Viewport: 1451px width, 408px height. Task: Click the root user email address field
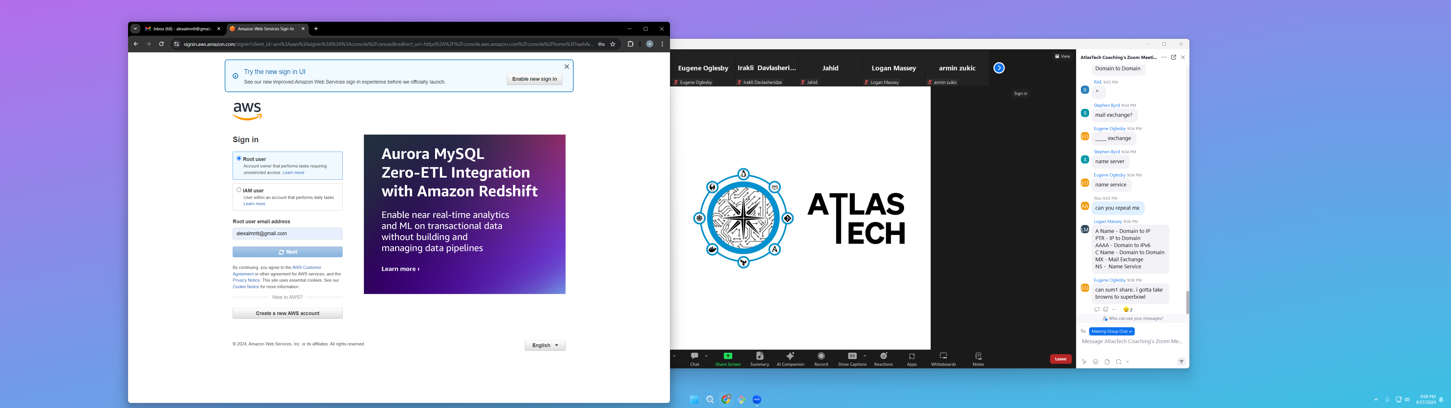[287, 233]
